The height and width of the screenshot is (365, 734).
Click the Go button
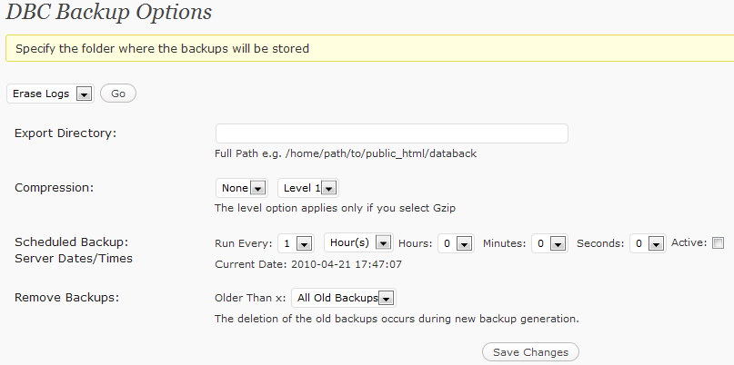coord(118,94)
